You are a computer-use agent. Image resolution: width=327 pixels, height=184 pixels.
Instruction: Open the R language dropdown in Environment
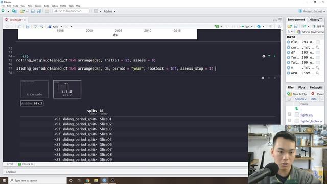click(290, 32)
